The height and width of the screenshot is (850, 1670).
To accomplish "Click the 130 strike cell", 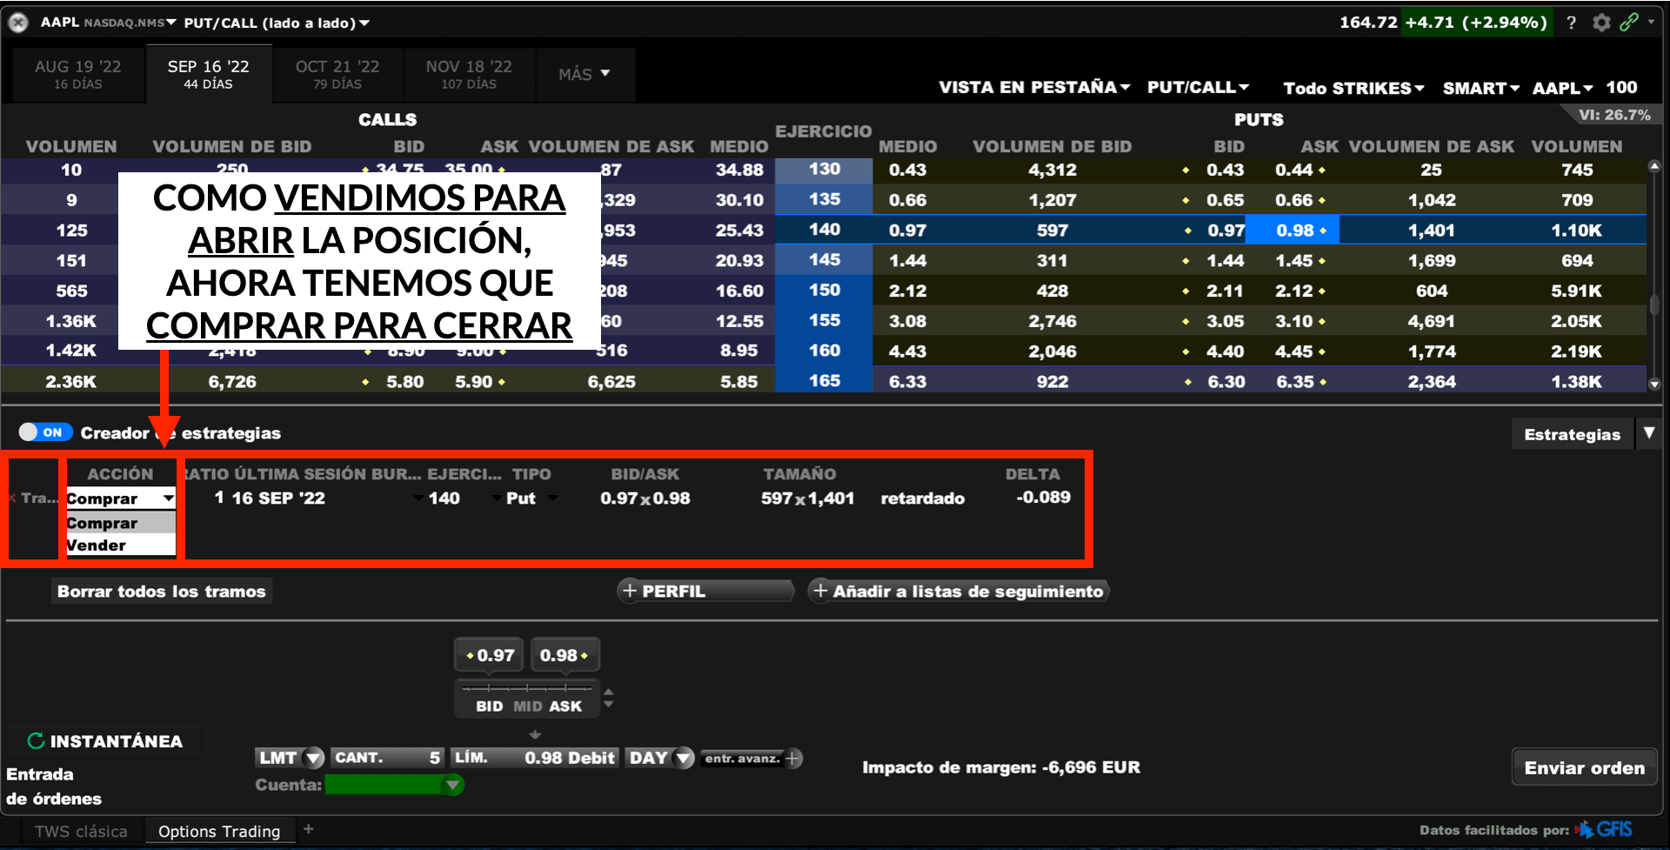I will click(x=824, y=170).
